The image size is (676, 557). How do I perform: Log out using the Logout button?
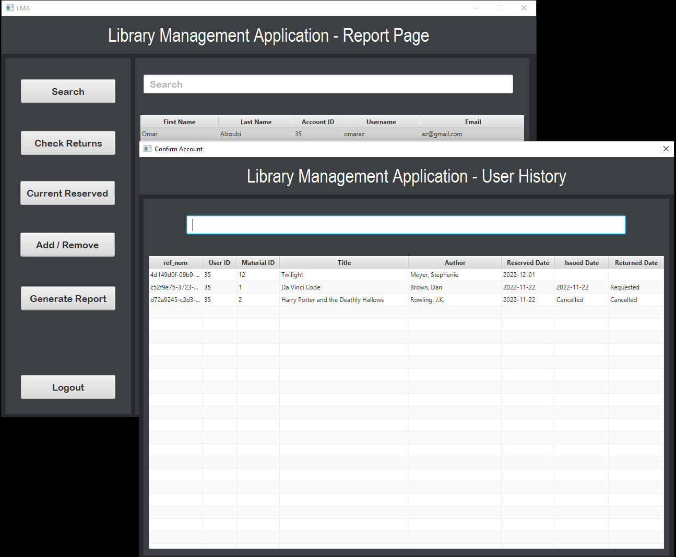click(68, 387)
